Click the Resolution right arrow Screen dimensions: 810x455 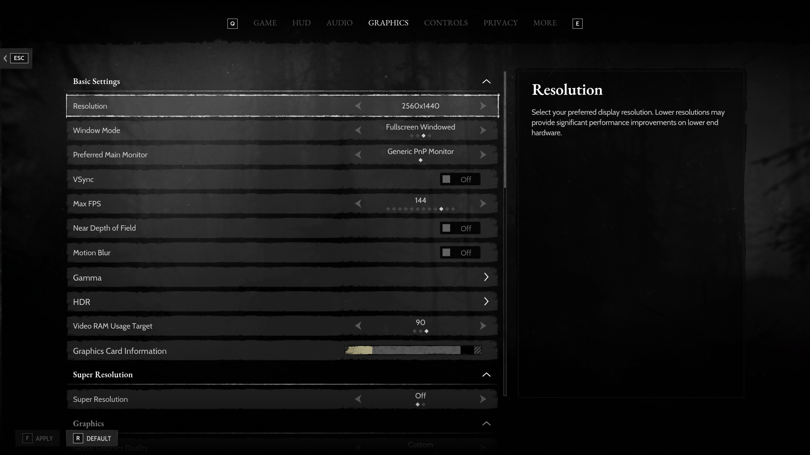click(x=483, y=106)
